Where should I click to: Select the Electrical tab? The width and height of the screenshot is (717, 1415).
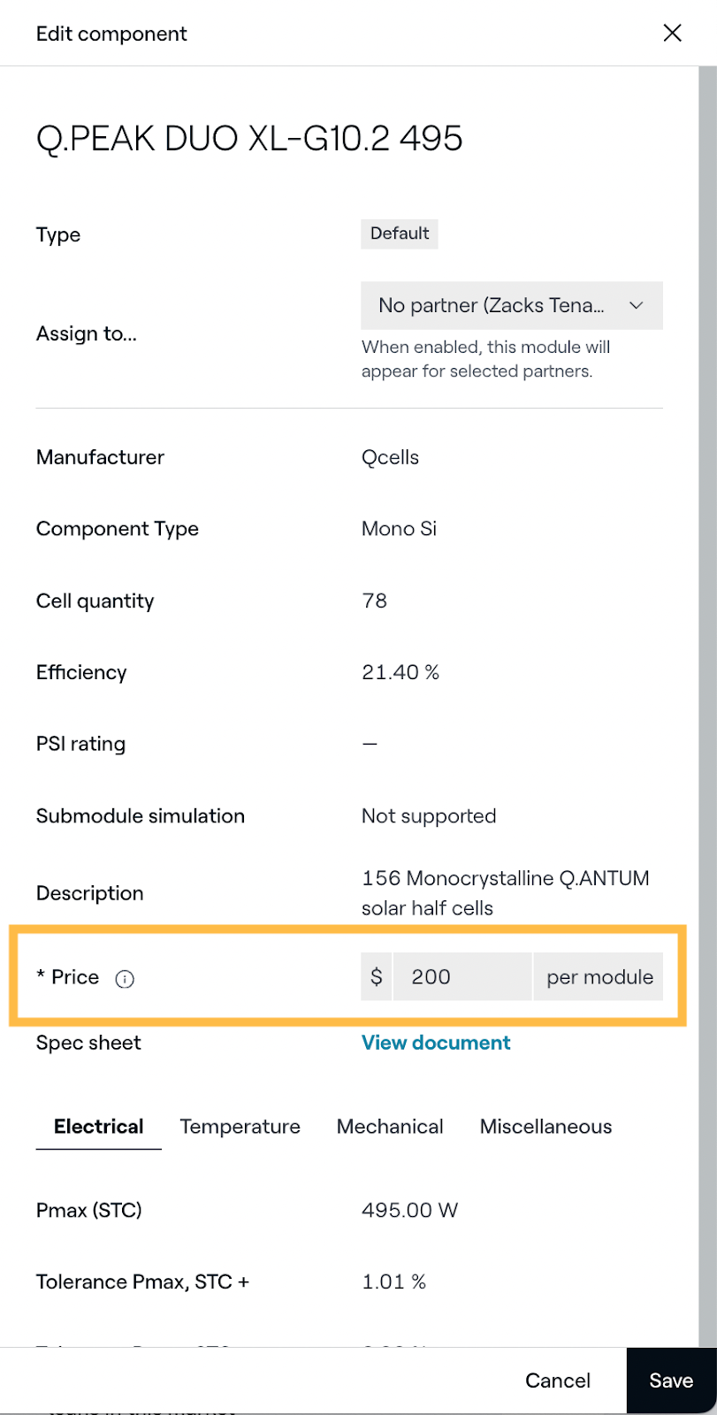click(98, 1127)
